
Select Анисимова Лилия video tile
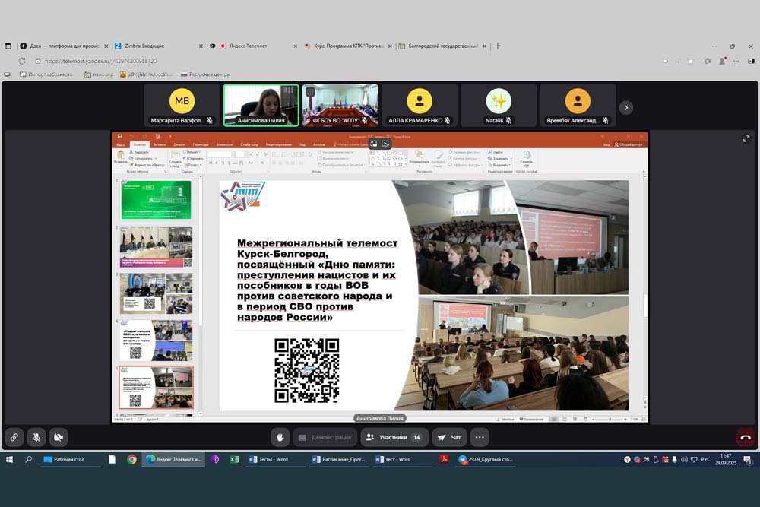261,105
